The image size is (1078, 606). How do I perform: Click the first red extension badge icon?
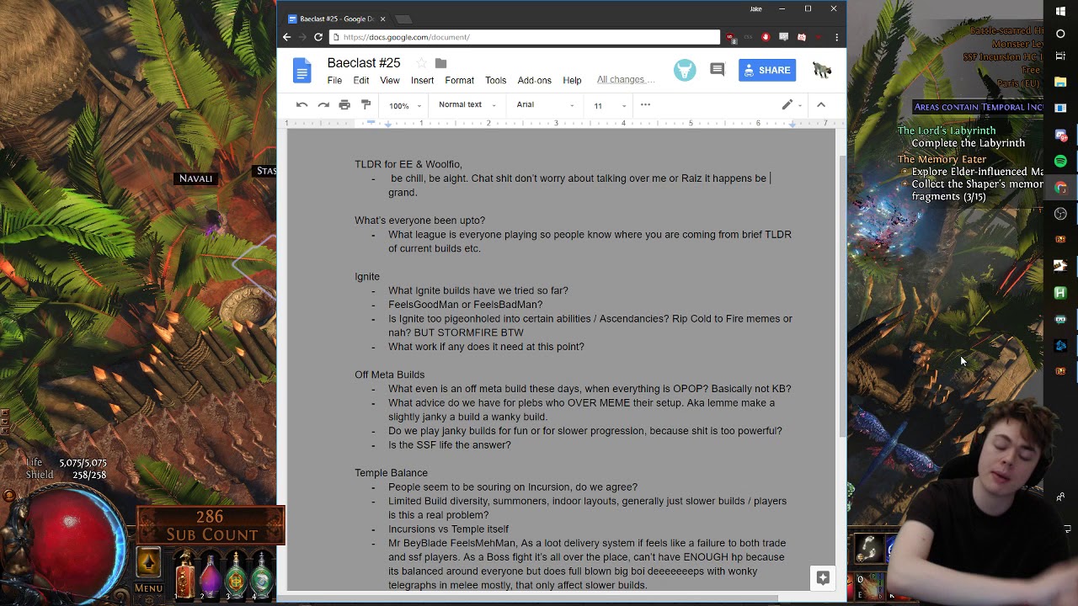(730, 37)
